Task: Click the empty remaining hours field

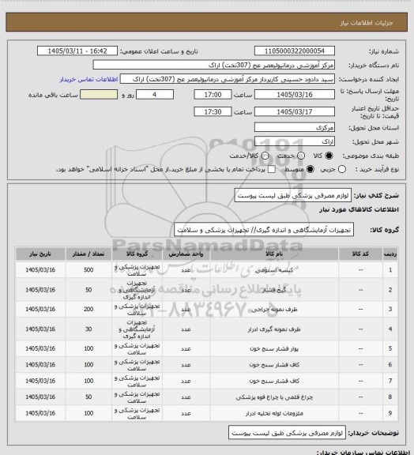Action: (x=99, y=95)
